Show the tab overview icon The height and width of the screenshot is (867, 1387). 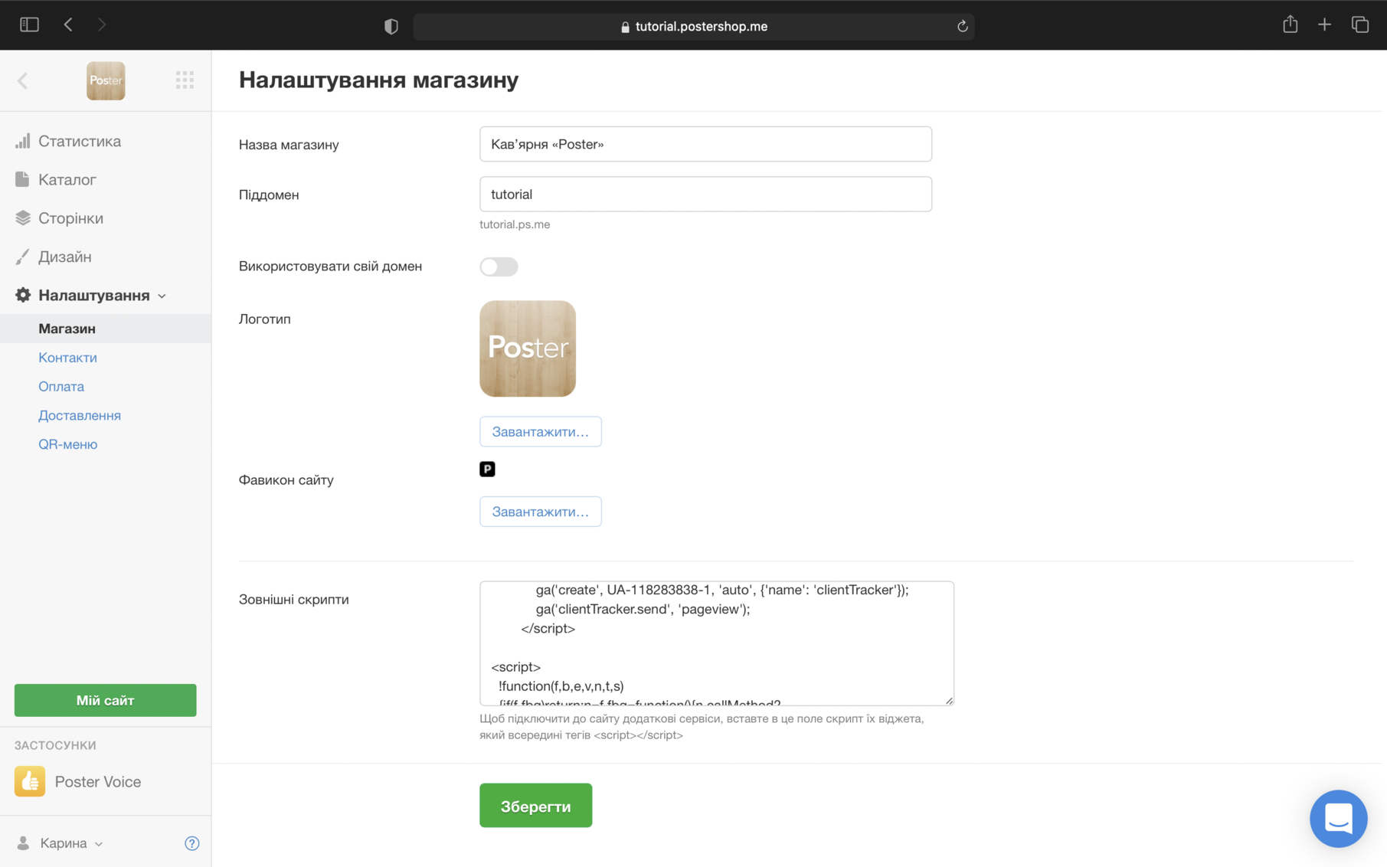pos(1360,25)
